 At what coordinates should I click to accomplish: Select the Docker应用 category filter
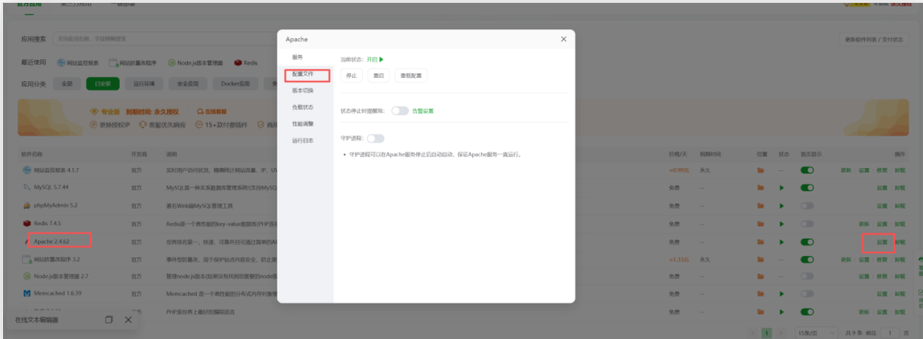pos(236,84)
